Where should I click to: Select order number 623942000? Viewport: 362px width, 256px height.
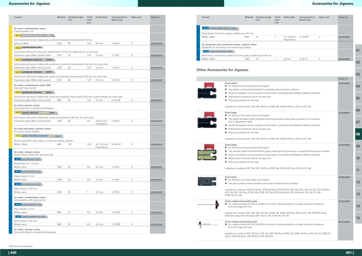156,80
